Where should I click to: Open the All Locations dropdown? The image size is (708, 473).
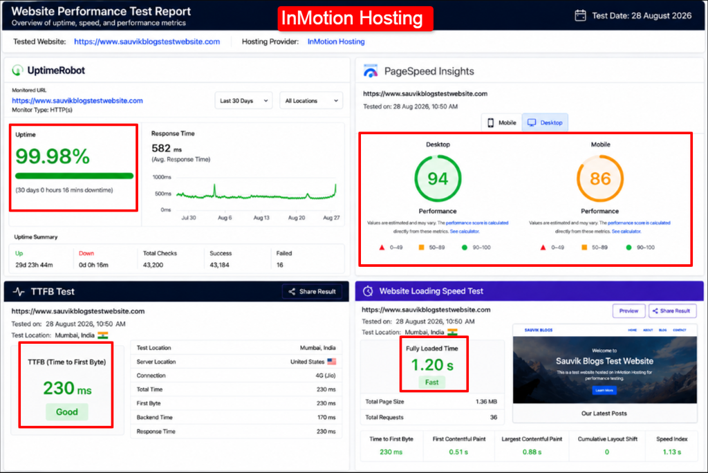311,101
